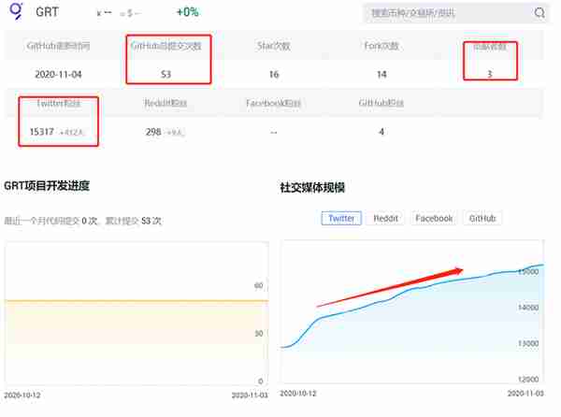Click the GRT token name
Screen dimensions: 561x417
pos(47,12)
